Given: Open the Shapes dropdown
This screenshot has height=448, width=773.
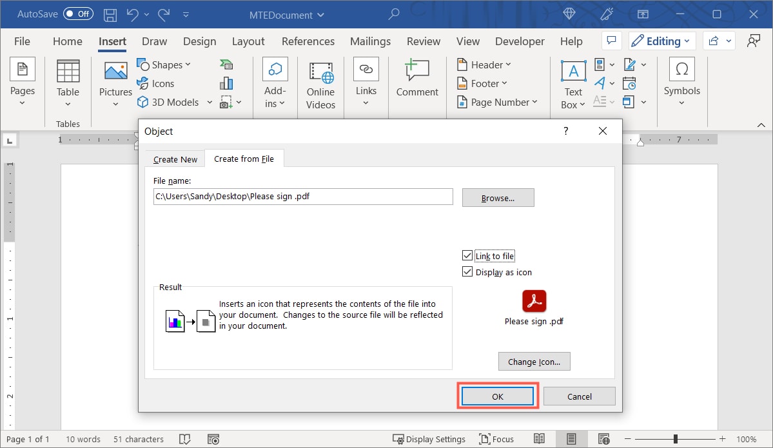Looking at the screenshot, I should (x=164, y=64).
